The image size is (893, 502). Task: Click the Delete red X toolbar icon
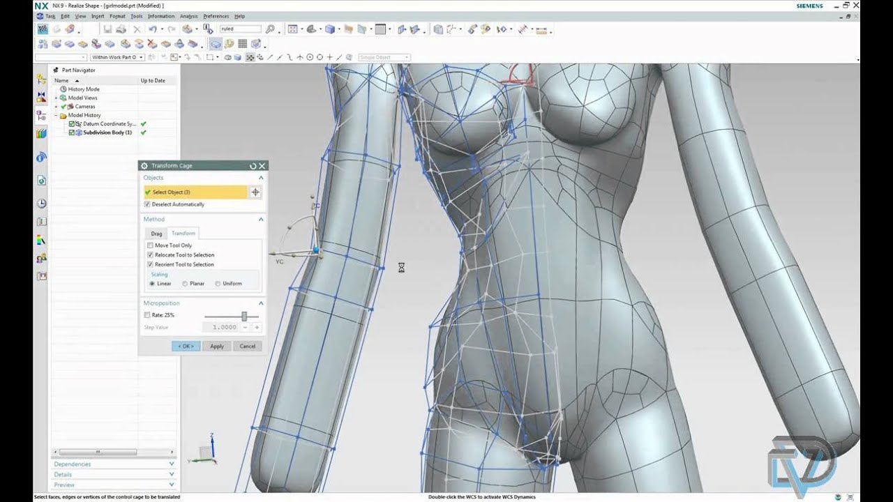137,29
